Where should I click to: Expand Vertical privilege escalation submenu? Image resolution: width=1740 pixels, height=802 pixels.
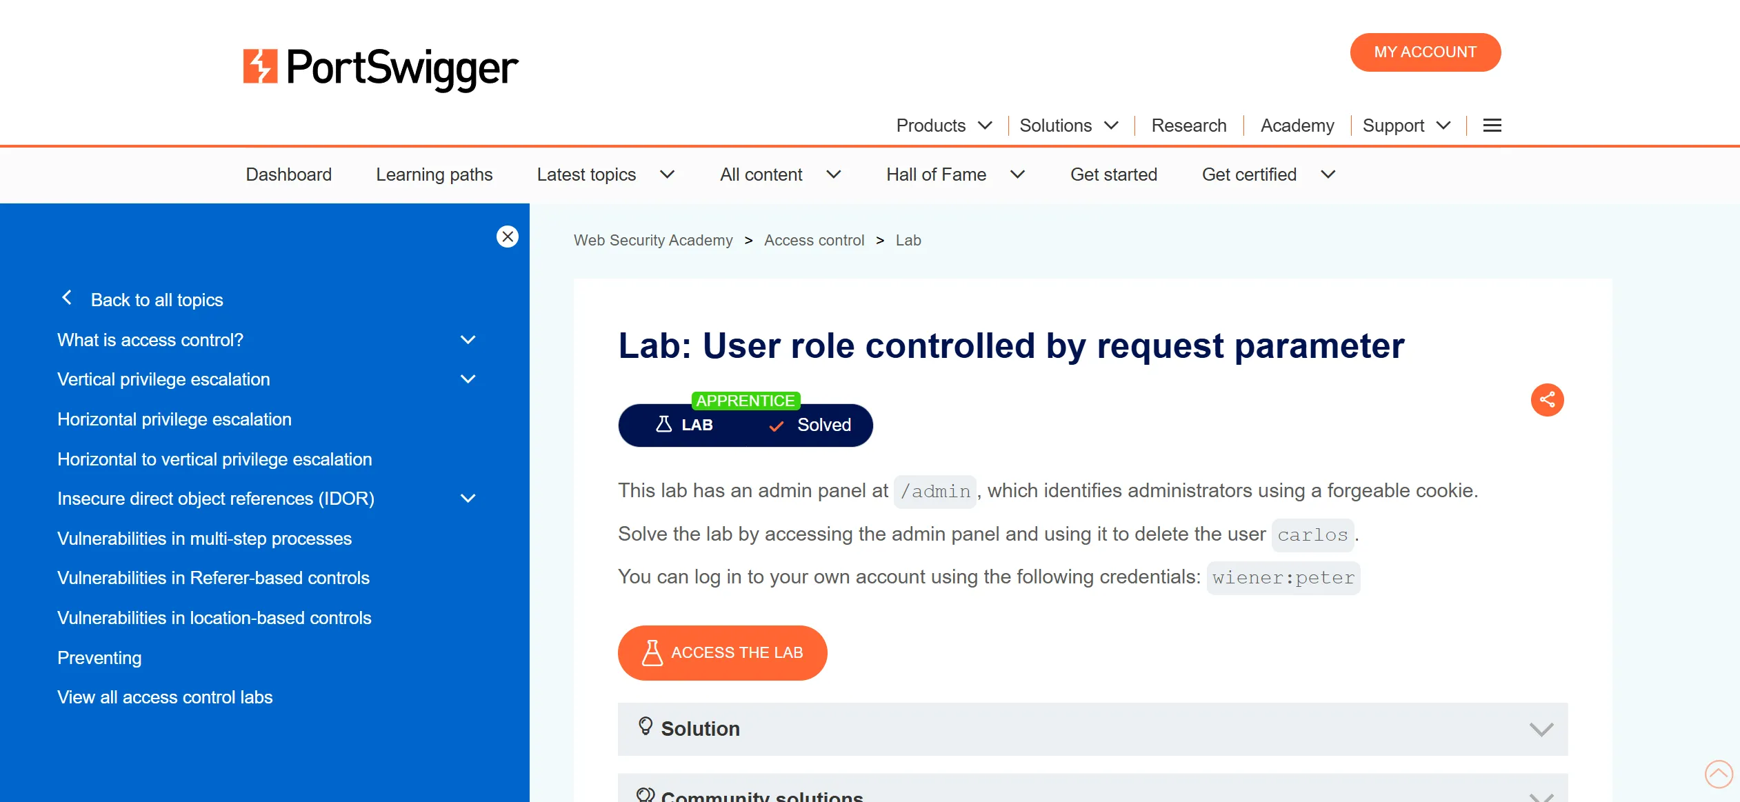coord(468,379)
